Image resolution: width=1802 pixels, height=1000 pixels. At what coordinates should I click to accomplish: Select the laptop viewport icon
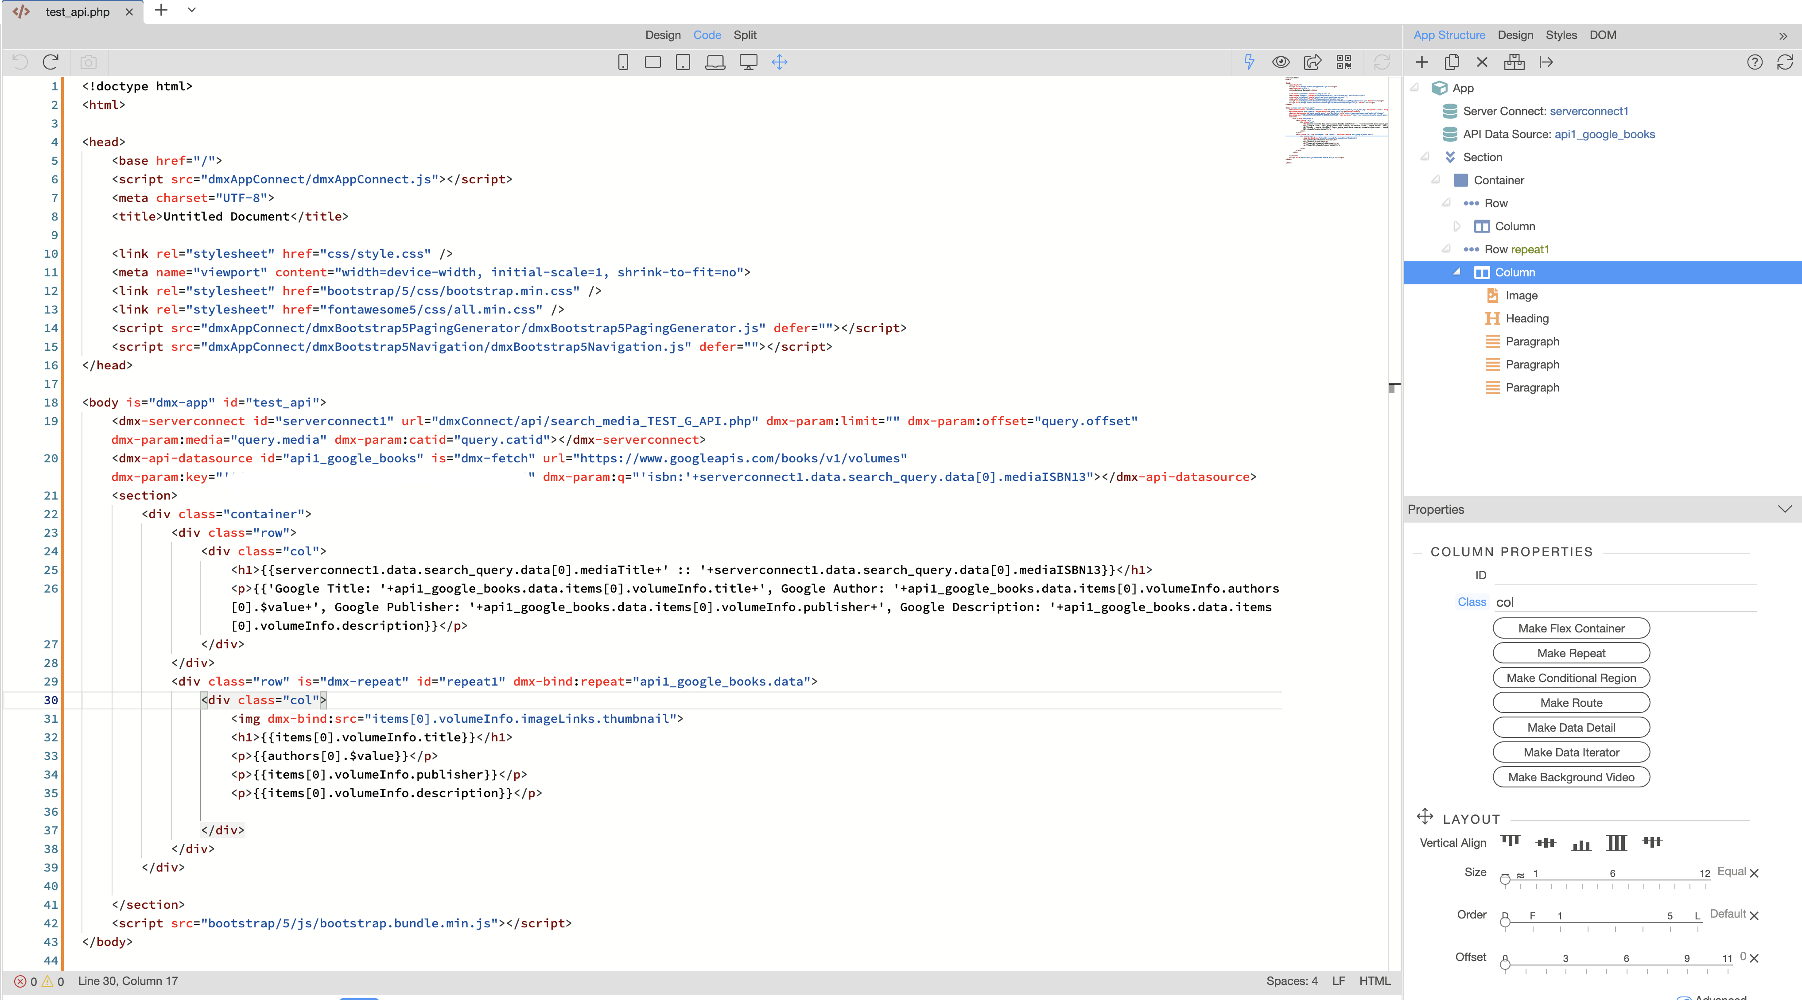click(x=715, y=62)
